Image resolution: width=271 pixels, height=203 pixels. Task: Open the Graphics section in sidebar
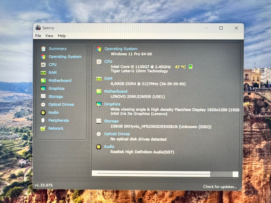coord(56,89)
